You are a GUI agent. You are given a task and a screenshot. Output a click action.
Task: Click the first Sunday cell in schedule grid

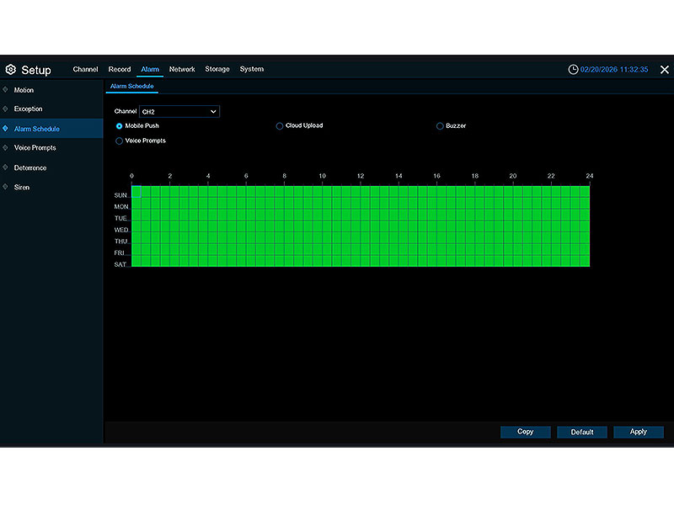(x=136, y=193)
